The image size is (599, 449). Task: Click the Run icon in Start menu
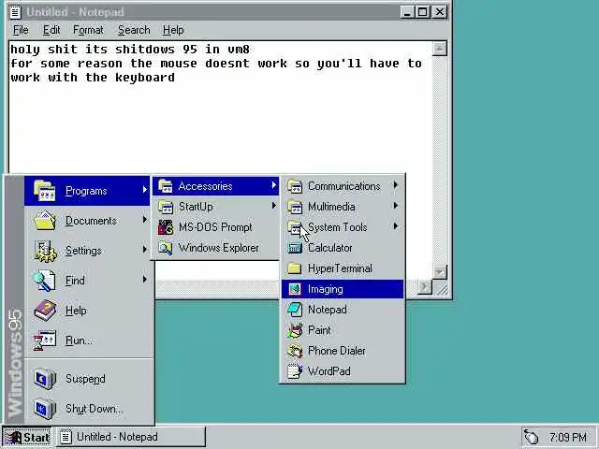pyautogui.click(x=45, y=340)
